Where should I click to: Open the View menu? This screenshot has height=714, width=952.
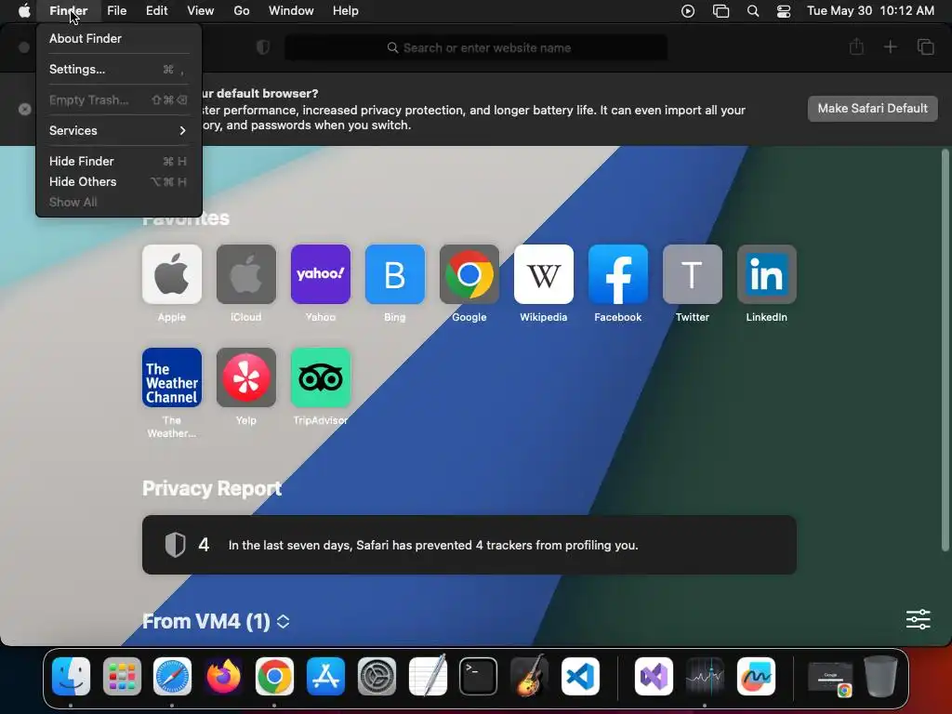tap(201, 11)
